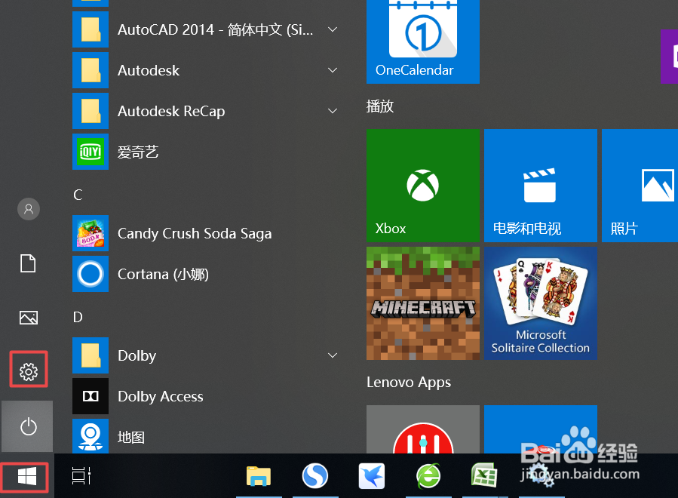Launch the Minecraft tile

tap(423, 303)
